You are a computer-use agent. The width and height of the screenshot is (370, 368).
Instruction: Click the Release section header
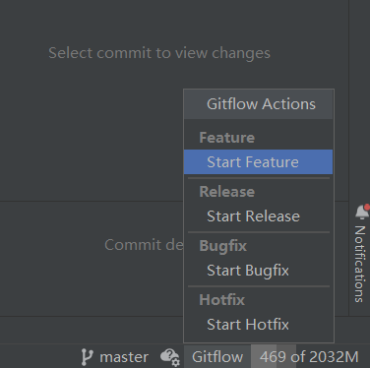227,192
